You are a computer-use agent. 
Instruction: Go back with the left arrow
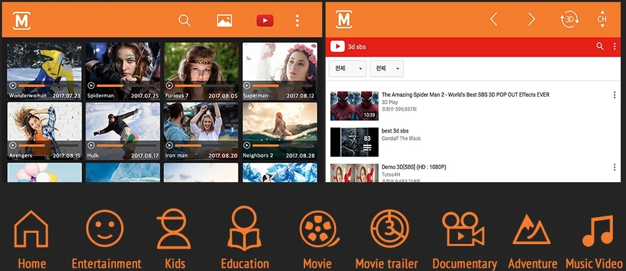[x=494, y=18]
